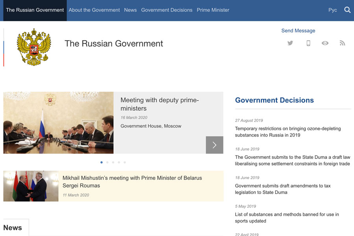Click the 5 May 2019 date
This screenshot has height=236, width=354.
[245, 206]
